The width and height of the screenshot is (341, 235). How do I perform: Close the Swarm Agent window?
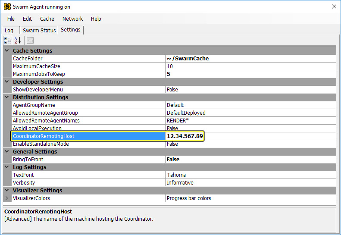[x=334, y=6]
